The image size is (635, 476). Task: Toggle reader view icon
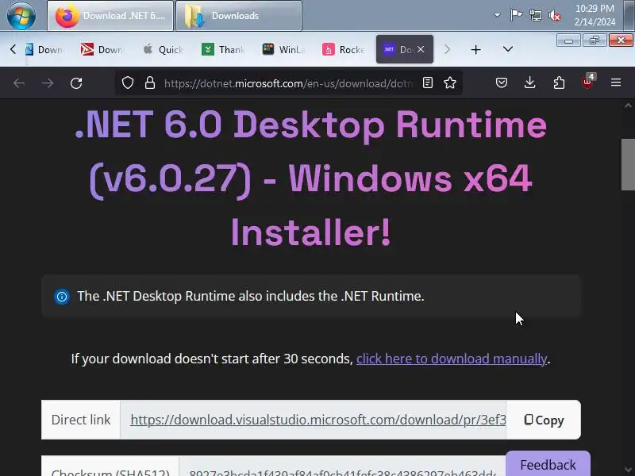tap(428, 83)
